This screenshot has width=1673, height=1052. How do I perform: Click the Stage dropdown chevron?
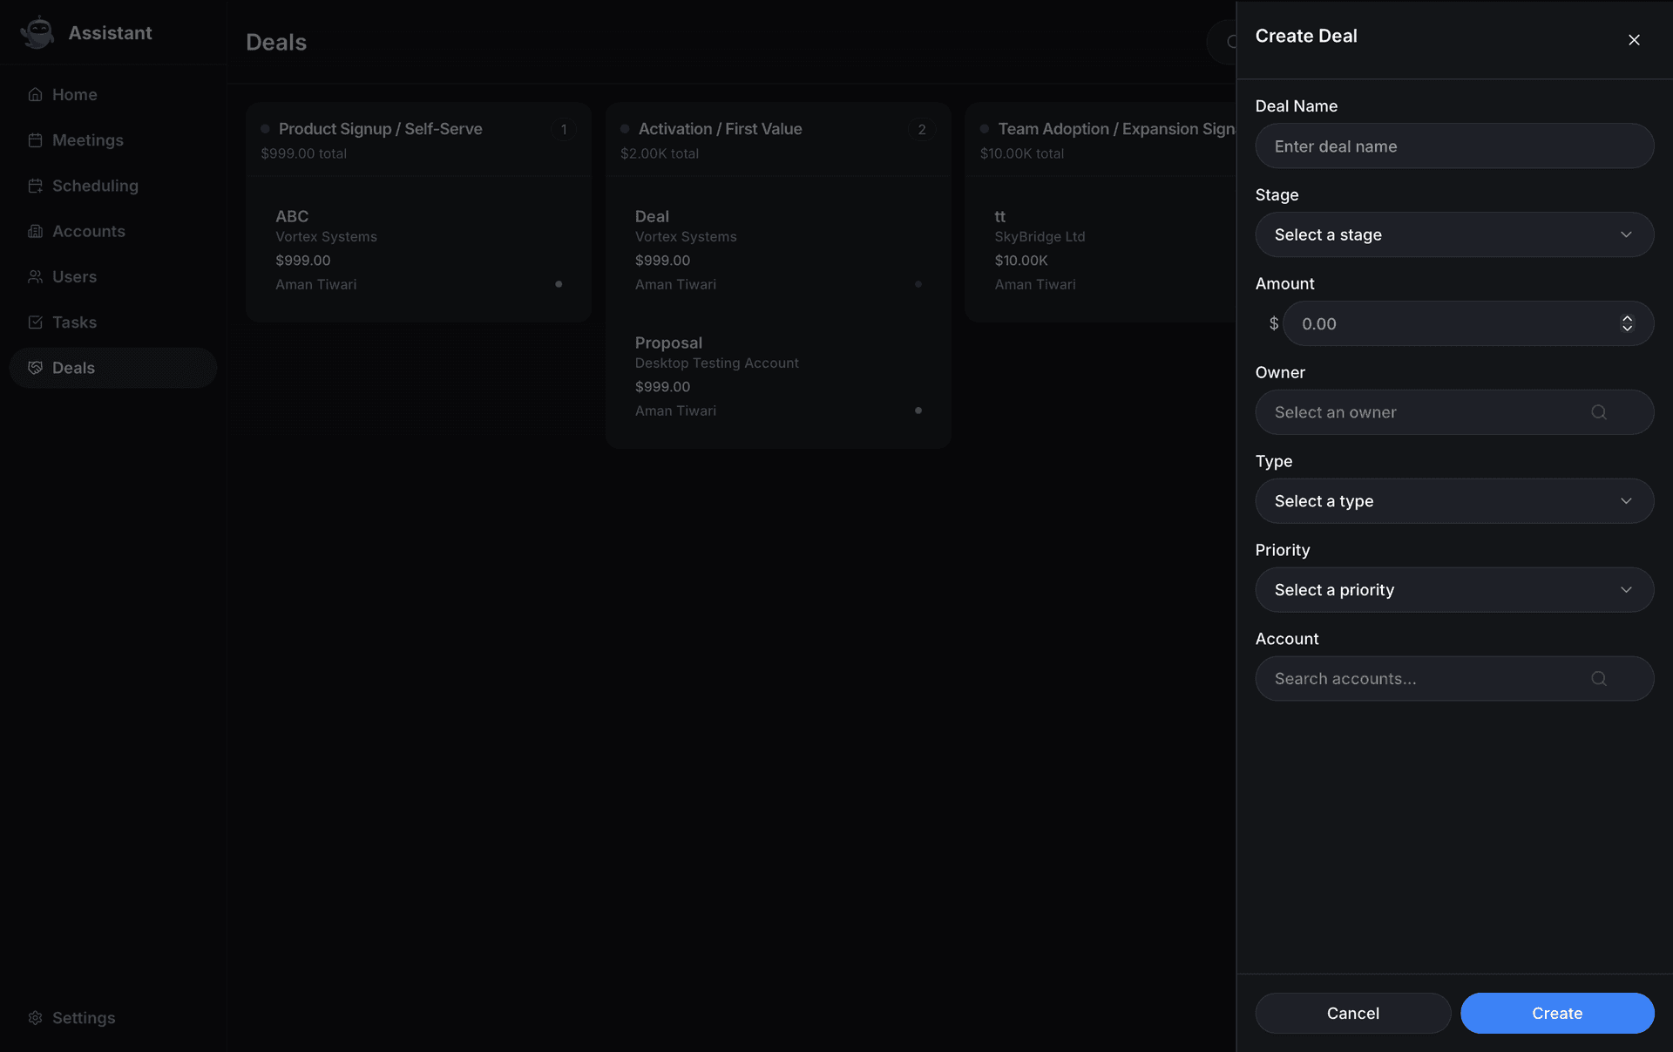(1626, 234)
